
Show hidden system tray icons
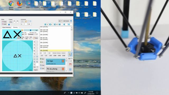69,93
